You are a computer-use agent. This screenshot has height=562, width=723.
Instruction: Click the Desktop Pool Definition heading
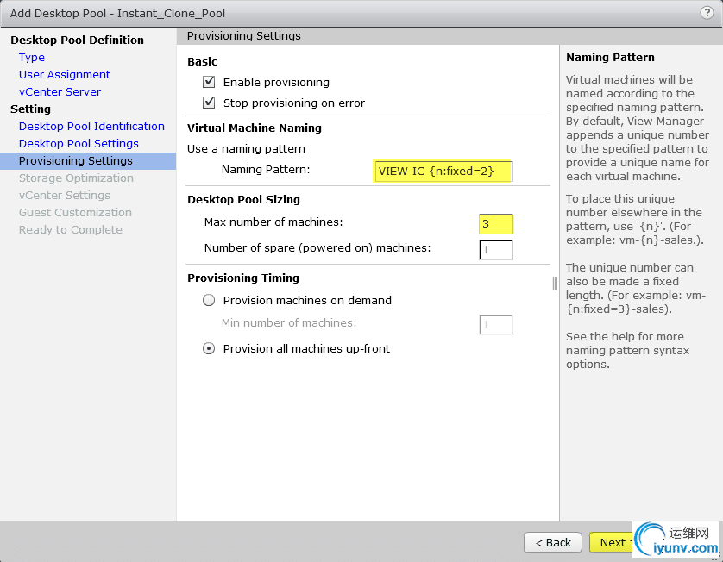click(77, 40)
